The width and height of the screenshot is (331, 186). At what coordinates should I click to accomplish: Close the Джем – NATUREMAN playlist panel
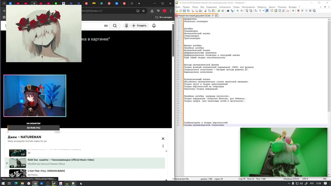click(x=163, y=139)
